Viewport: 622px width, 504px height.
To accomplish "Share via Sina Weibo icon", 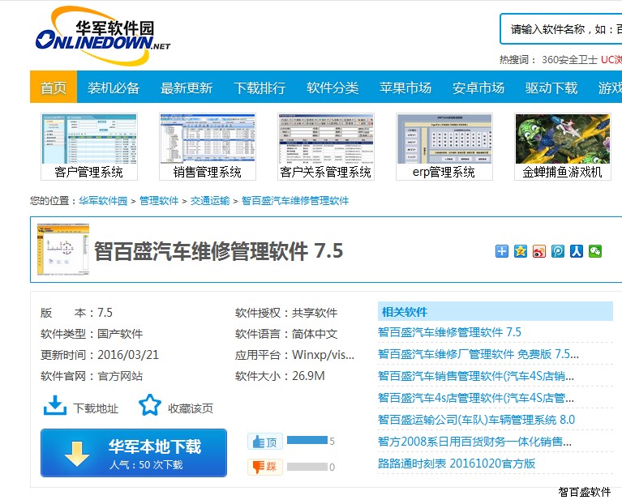I will pyautogui.click(x=539, y=251).
